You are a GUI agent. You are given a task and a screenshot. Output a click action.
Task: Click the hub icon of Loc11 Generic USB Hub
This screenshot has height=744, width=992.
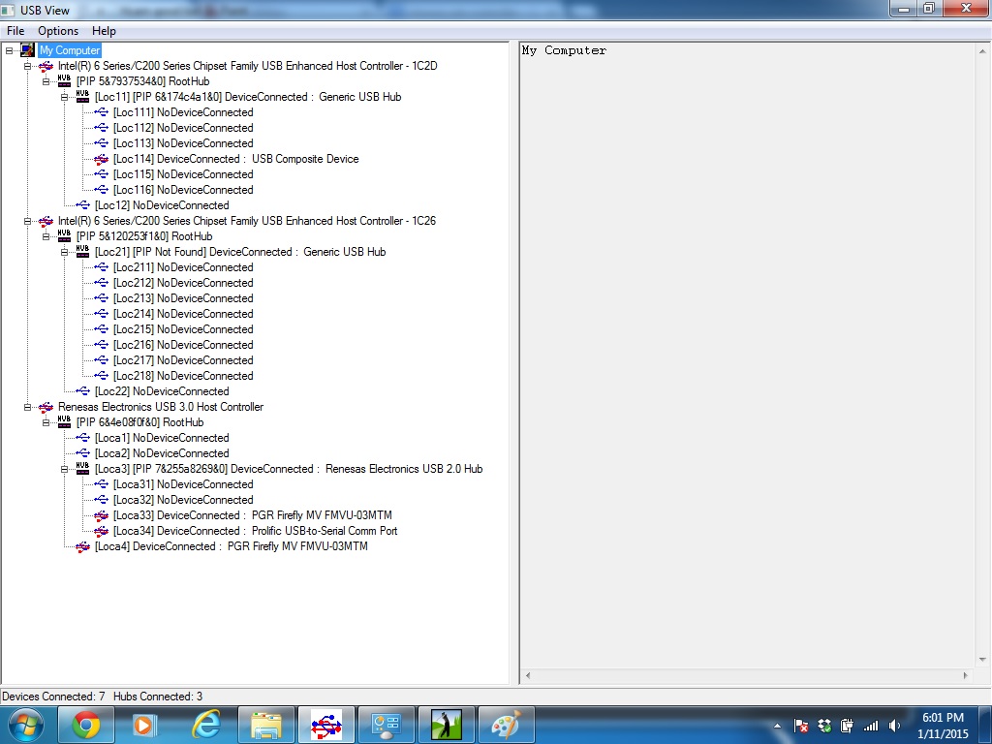click(83, 97)
